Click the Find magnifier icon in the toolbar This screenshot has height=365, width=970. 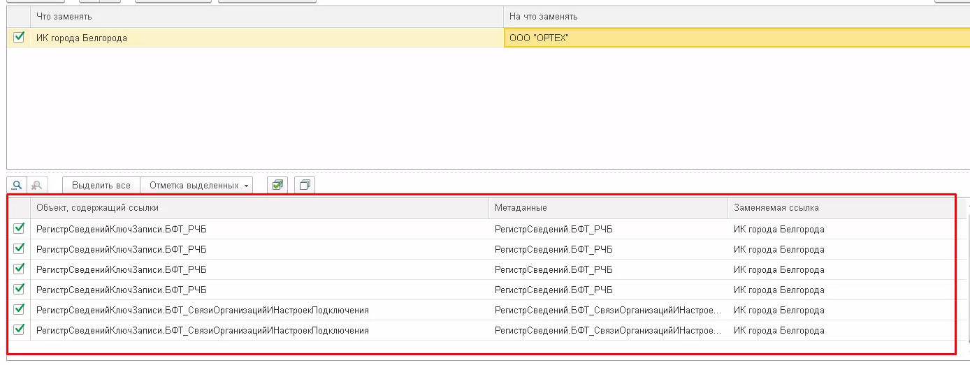pos(16,186)
